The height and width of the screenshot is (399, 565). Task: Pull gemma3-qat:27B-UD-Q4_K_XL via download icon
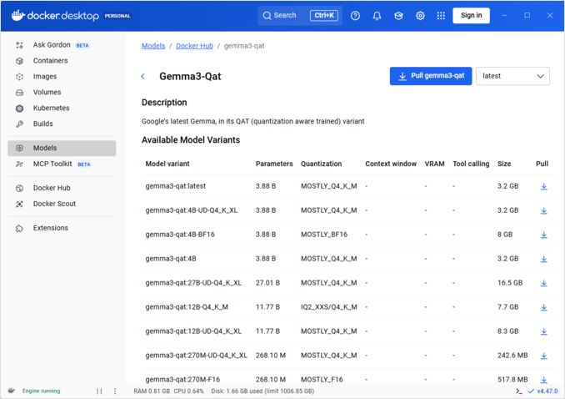(x=543, y=283)
